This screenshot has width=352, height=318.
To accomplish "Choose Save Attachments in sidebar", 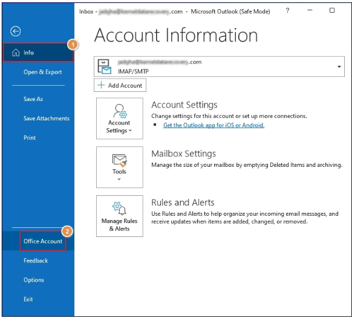I will [x=47, y=118].
